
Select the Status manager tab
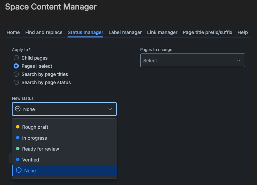(85, 32)
